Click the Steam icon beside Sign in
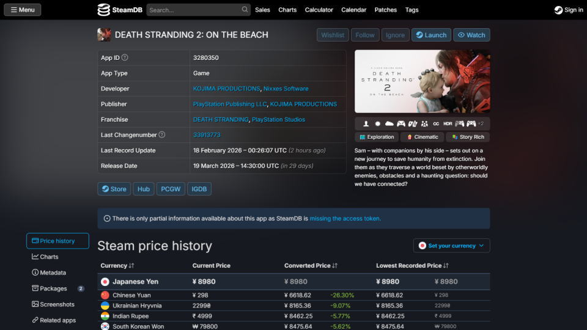 (x=558, y=10)
